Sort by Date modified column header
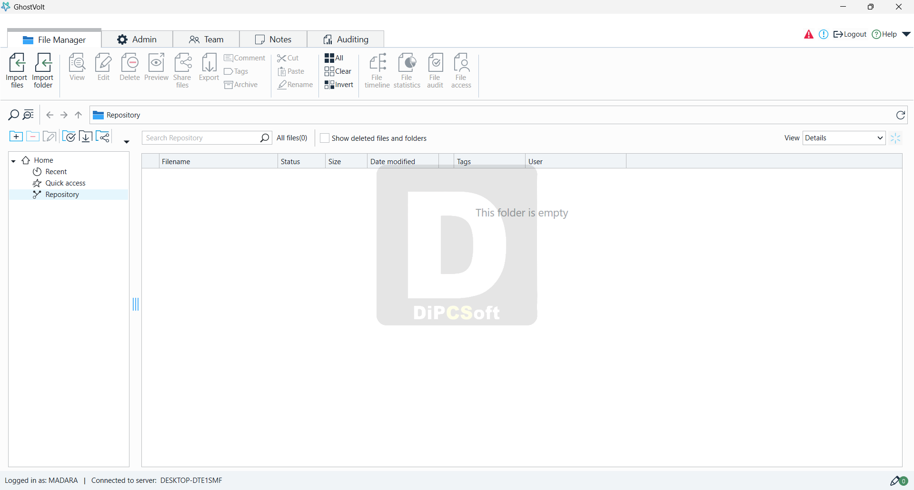This screenshot has height=490, width=914. coord(403,161)
